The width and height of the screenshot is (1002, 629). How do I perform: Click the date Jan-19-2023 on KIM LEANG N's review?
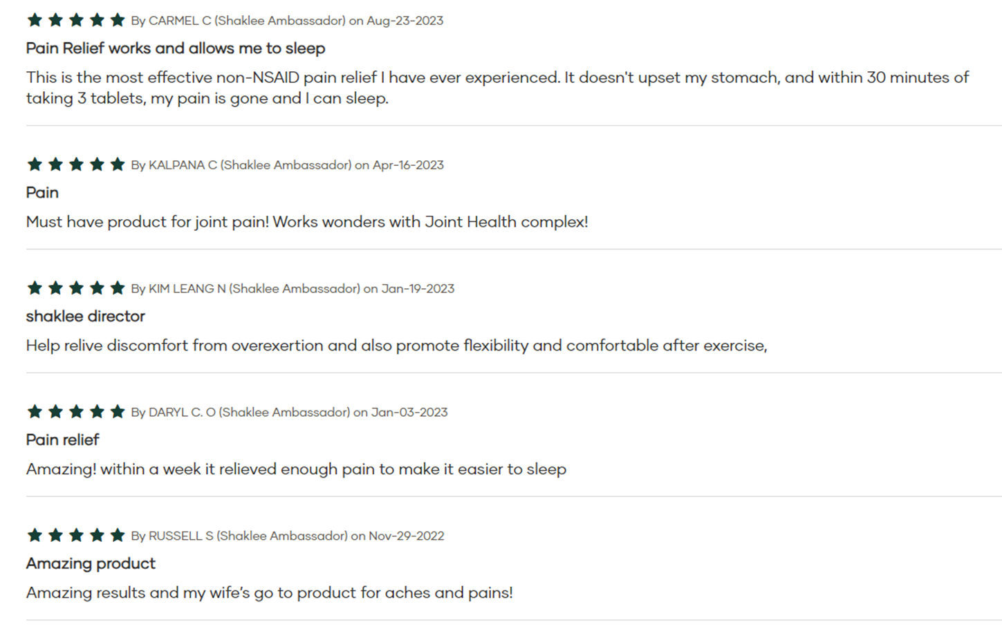click(x=418, y=289)
